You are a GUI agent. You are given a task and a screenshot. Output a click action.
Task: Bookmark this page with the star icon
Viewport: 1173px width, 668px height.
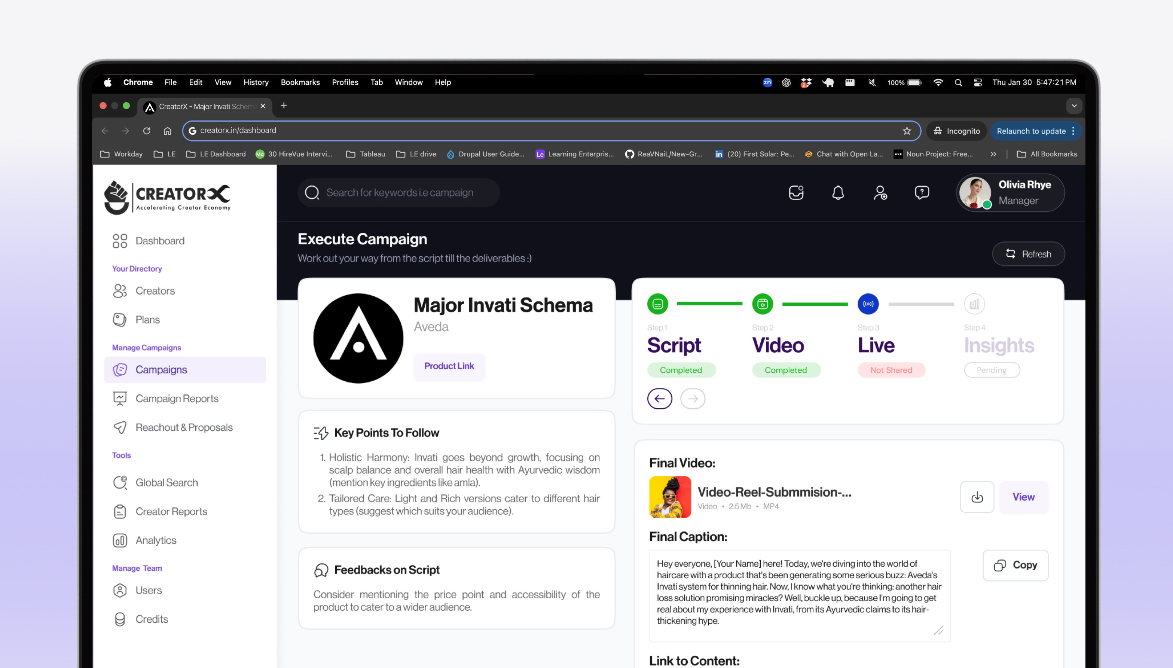pos(907,131)
